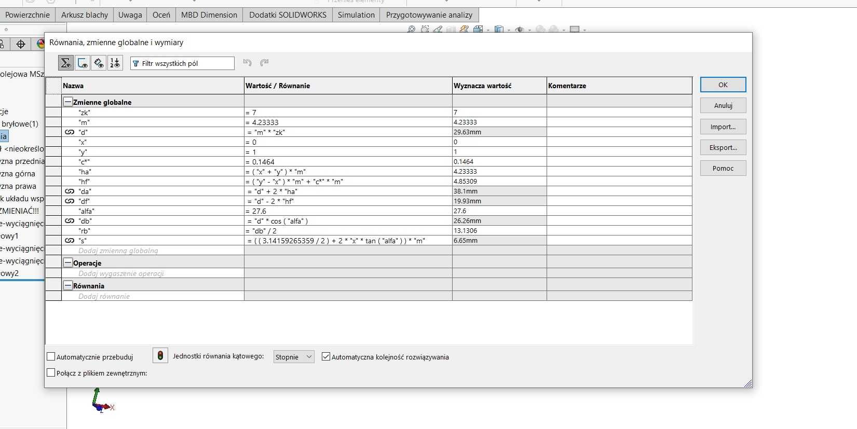The image size is (857, 429).
Task: Click the undo arrow in dialog
Action: click(248, 63)
